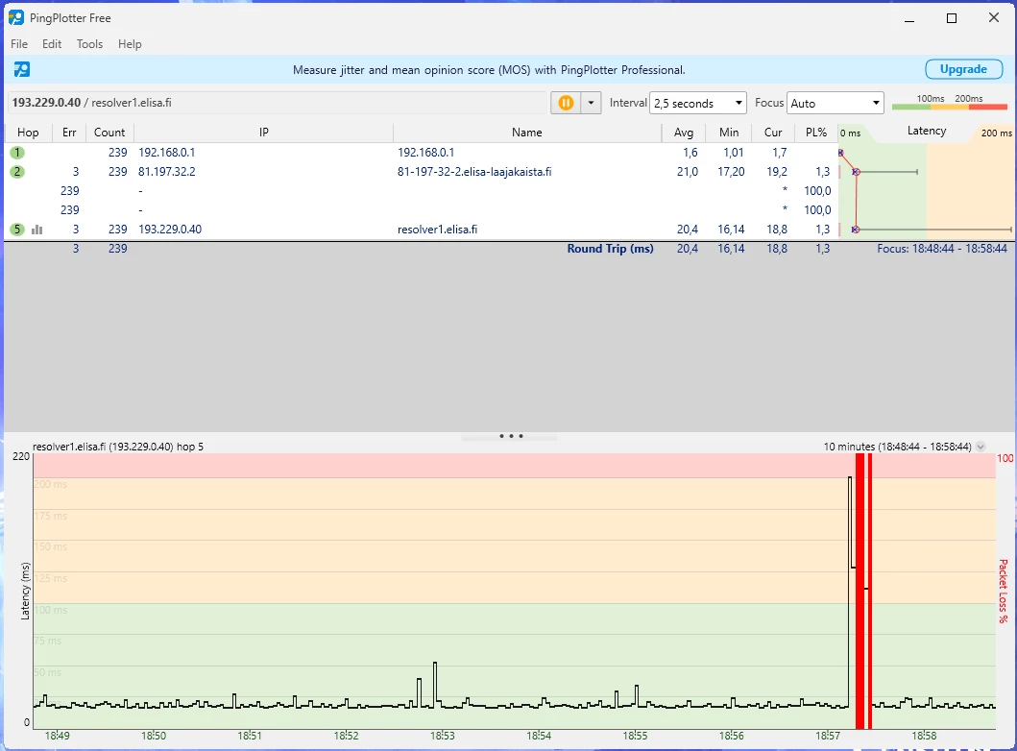Click the three-dot panel splitter handle
The width and height of the screenshot is (1017, 751).
(x=511, y=436)
